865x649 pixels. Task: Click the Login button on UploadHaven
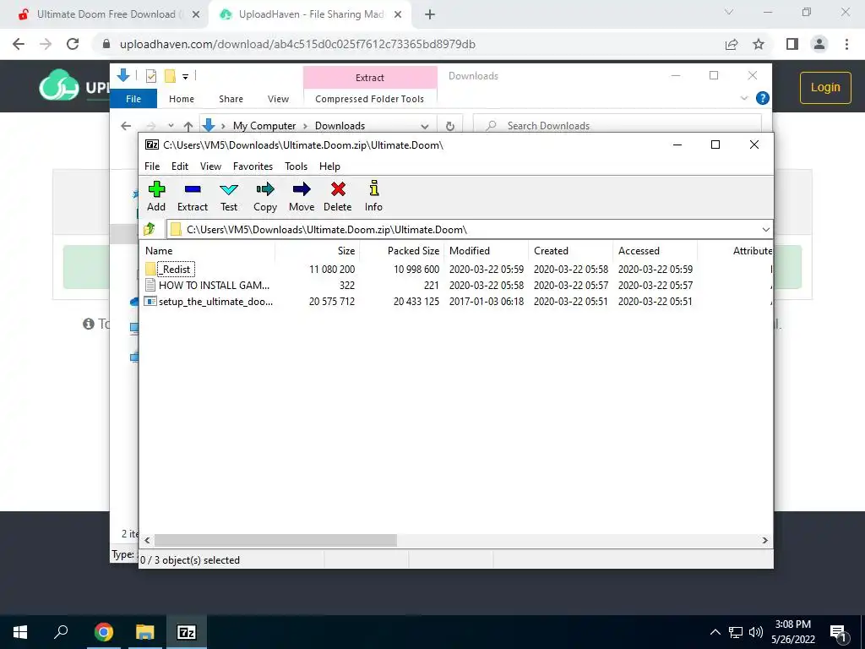pos(825,87)
